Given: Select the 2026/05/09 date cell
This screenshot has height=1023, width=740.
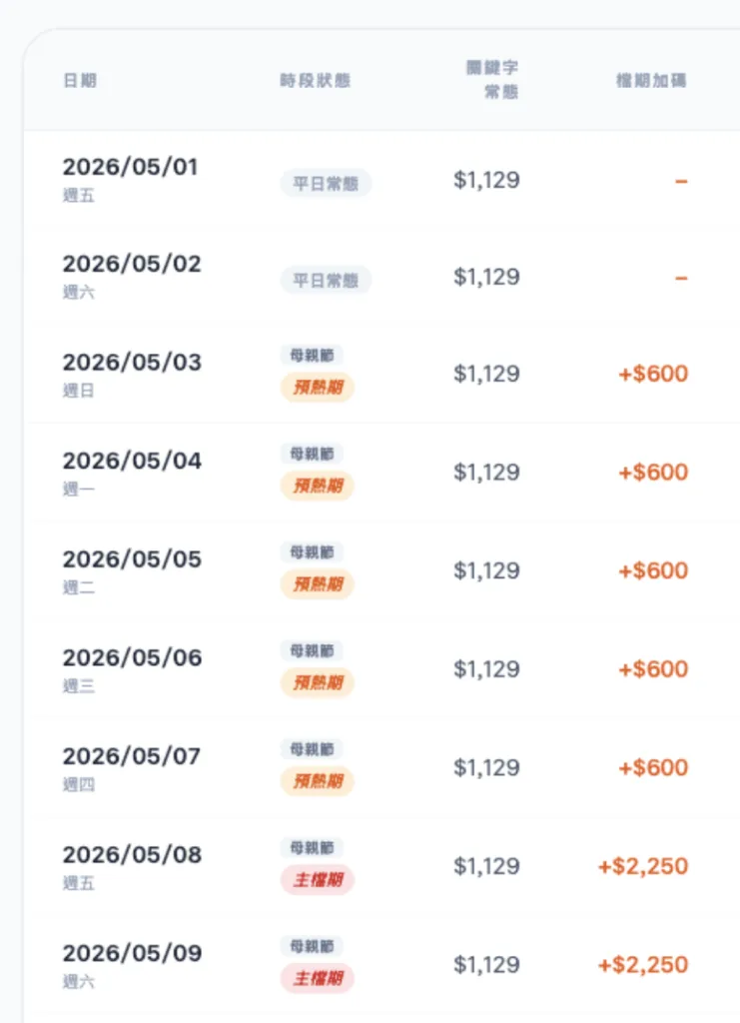Looking at the screenshot, I should (131, 954).
